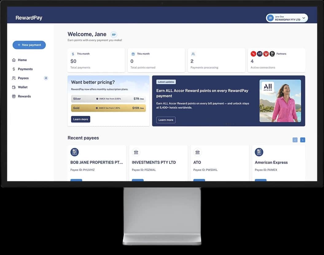324x255 pixels.
Task: Click 'Payee ID: PWSXKL' text
Action: (205, 170)
